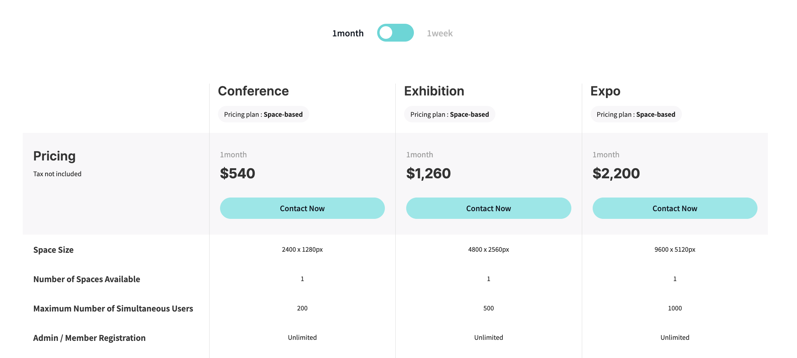Screen dimensions: 797x358
Task: Select the 1week billing option
Action: click(439, 33)
